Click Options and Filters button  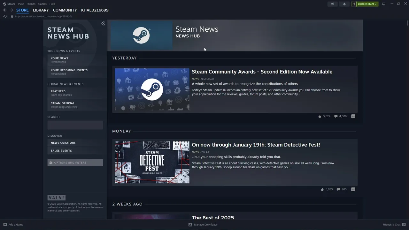coord(75,163)
